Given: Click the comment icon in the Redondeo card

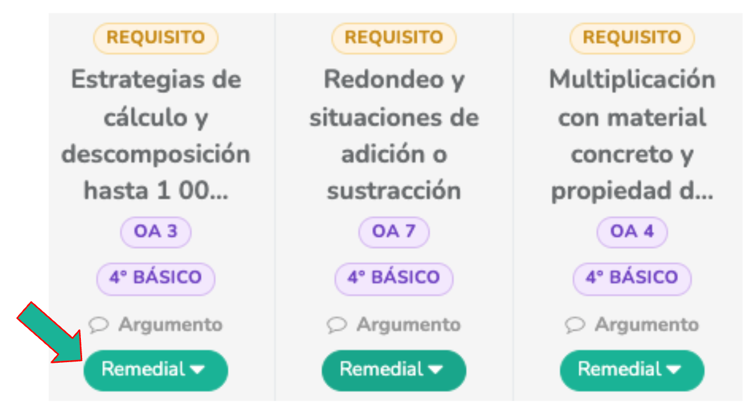Looking at the screenshot, I should tap(336, 325).
